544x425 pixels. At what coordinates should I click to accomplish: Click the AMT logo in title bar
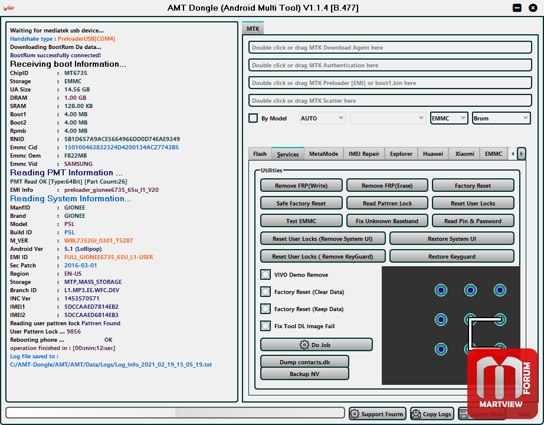(x=9, y=8)
